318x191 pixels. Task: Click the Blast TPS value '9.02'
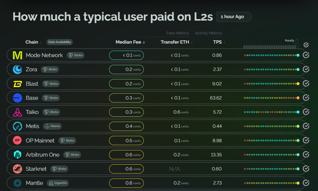(x=217, y=84)
